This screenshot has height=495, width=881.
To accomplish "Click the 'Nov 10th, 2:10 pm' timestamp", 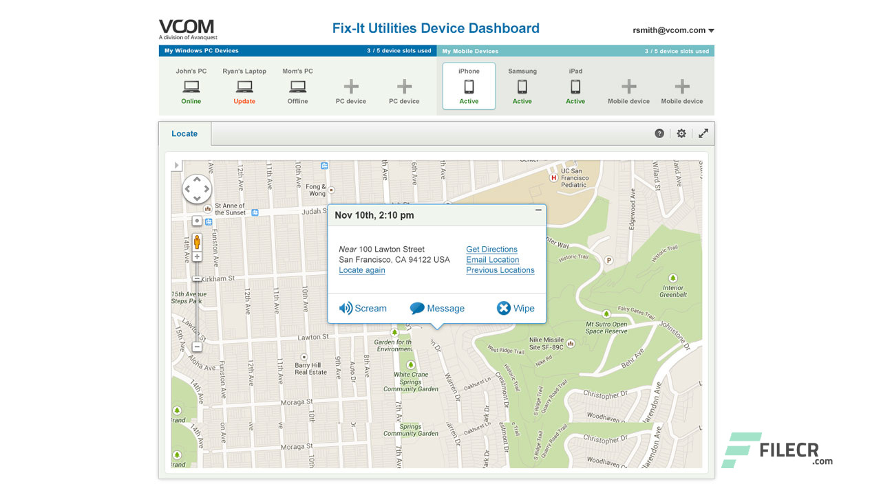I will (x=374, y=215).
